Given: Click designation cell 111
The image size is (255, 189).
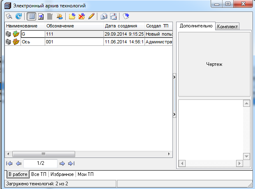Looking at the screenshot, I should pos(74,34).
